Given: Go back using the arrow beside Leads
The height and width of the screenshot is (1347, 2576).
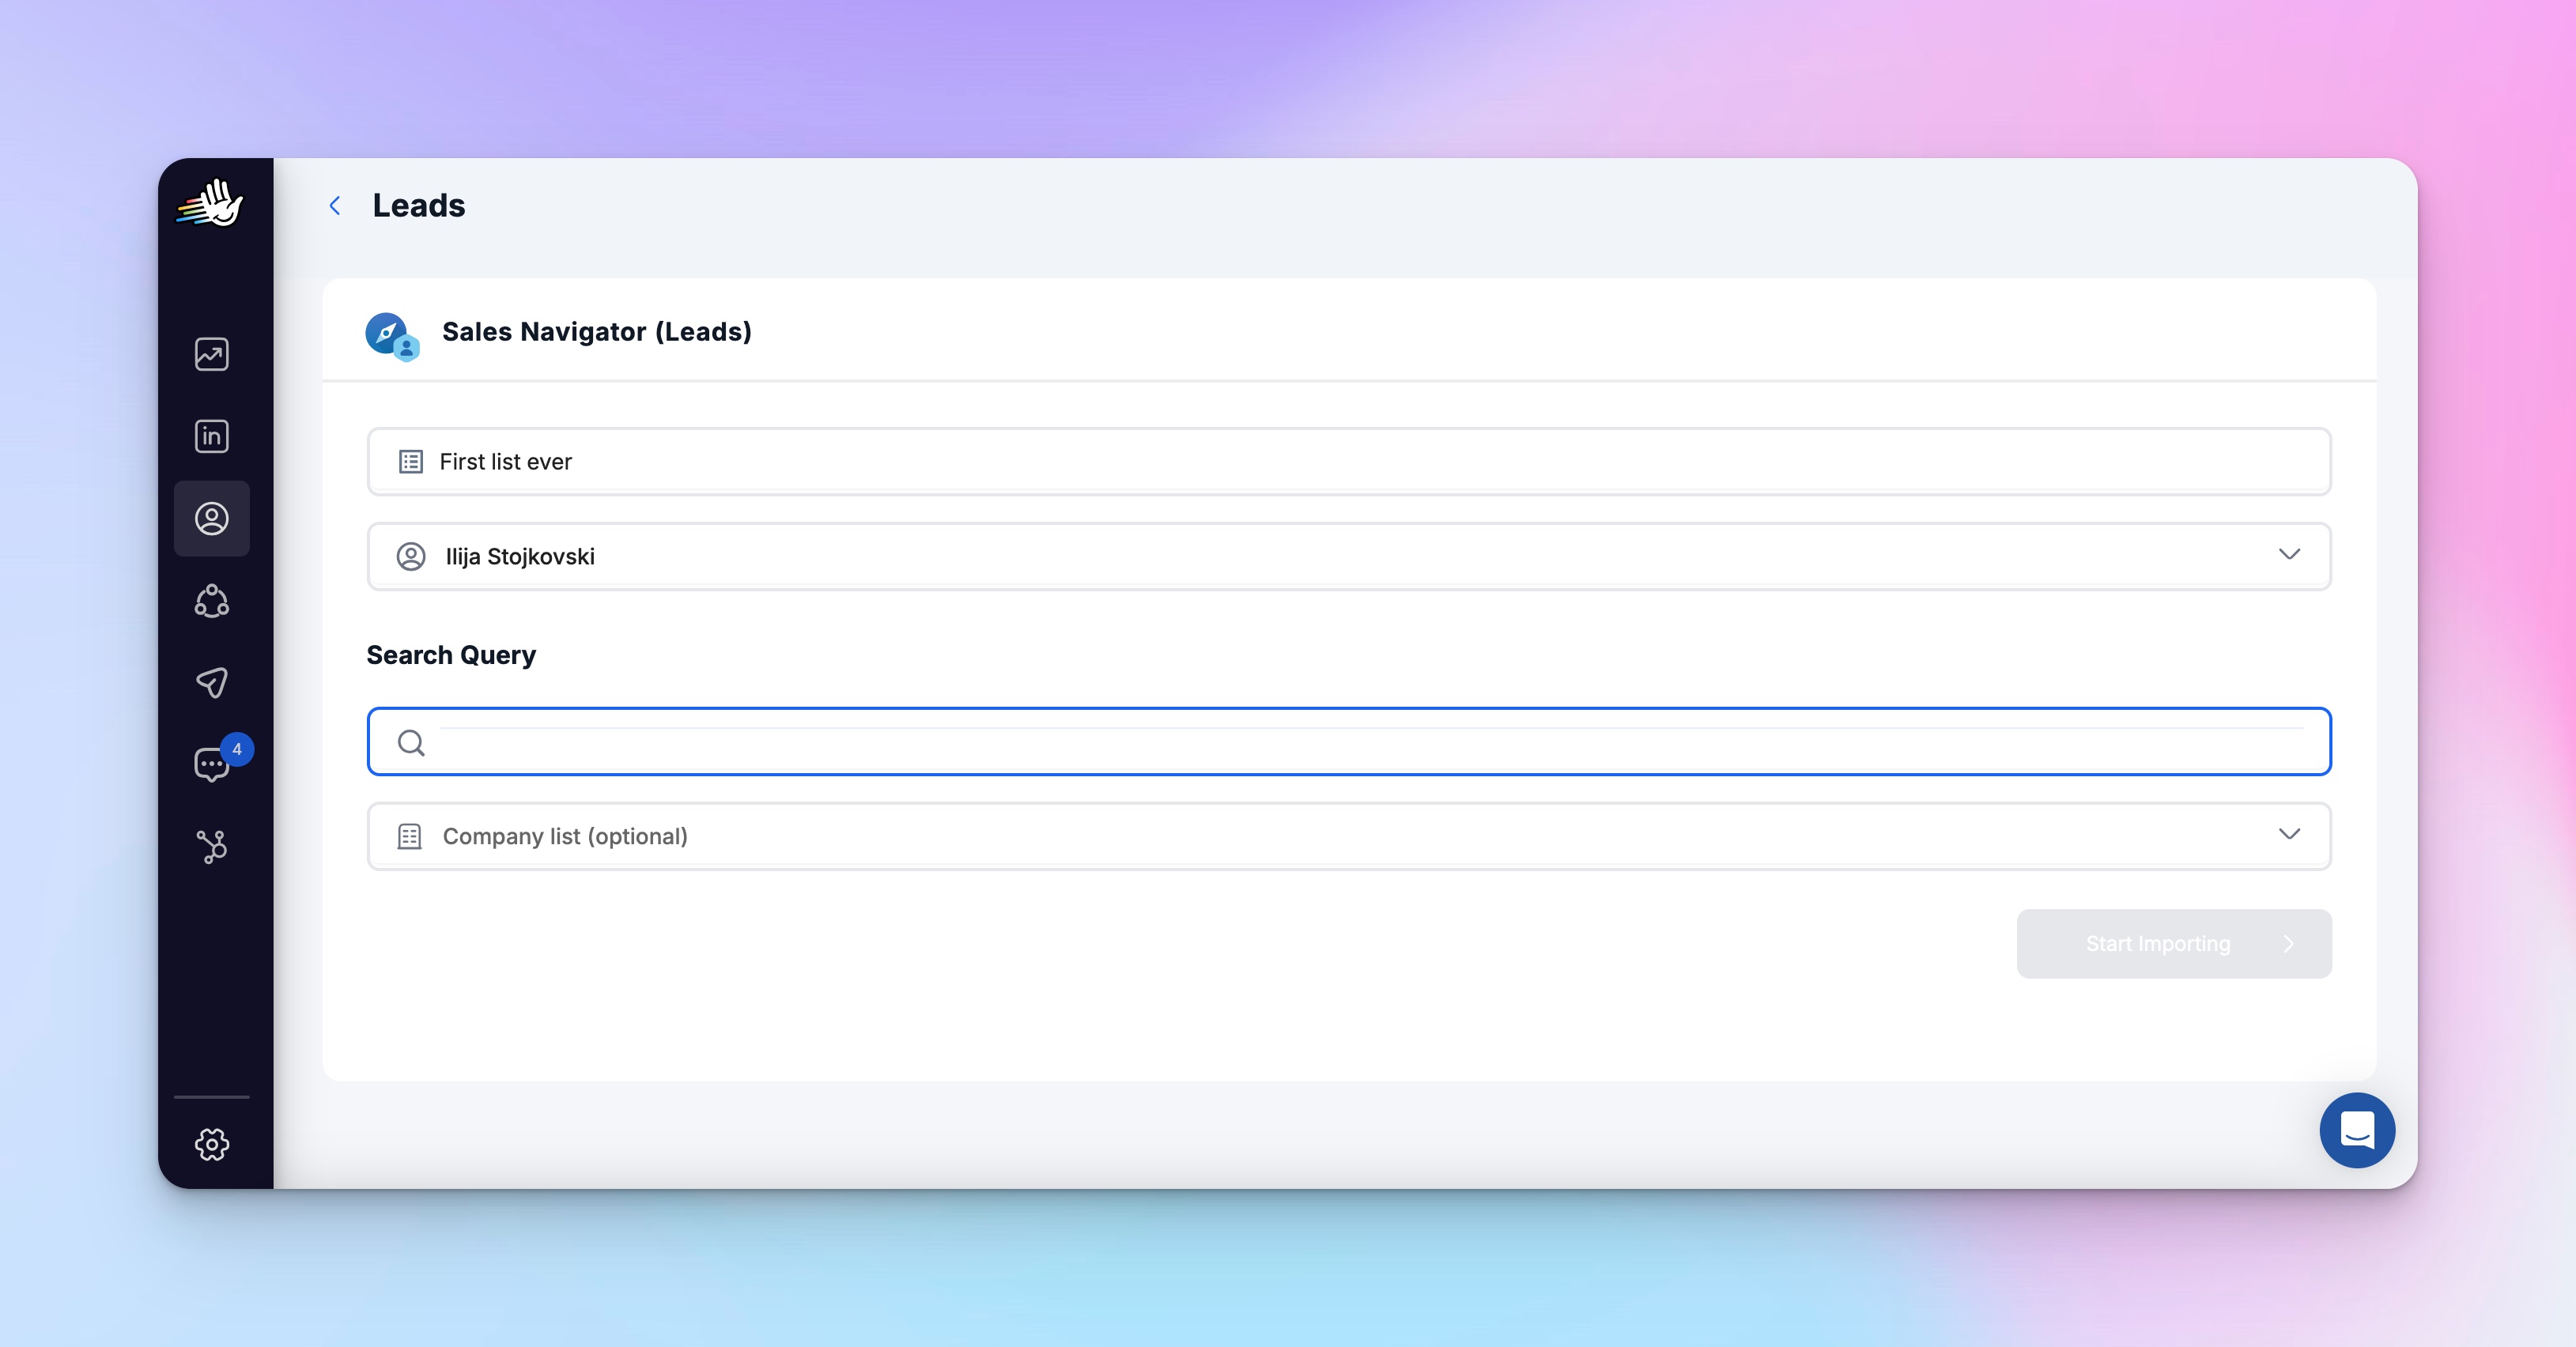Looking at the screenshot, I should (335, 206).
